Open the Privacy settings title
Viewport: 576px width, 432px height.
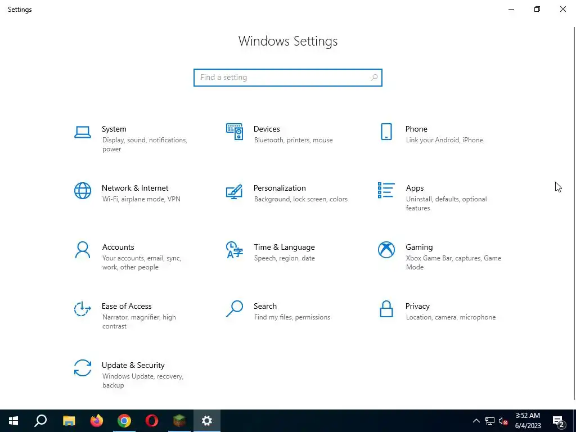click(417, 307)
